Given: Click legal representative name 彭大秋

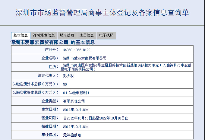Looking at the screenshot, I should pyautogui.click(x=68, y=76).
